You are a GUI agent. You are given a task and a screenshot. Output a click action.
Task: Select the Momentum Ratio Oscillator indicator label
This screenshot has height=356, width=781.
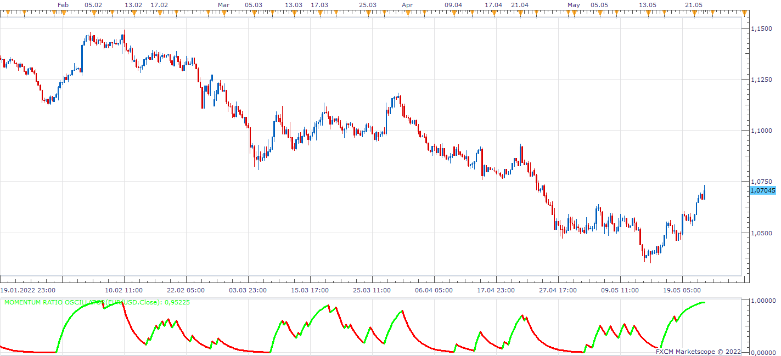pos(97,302)
